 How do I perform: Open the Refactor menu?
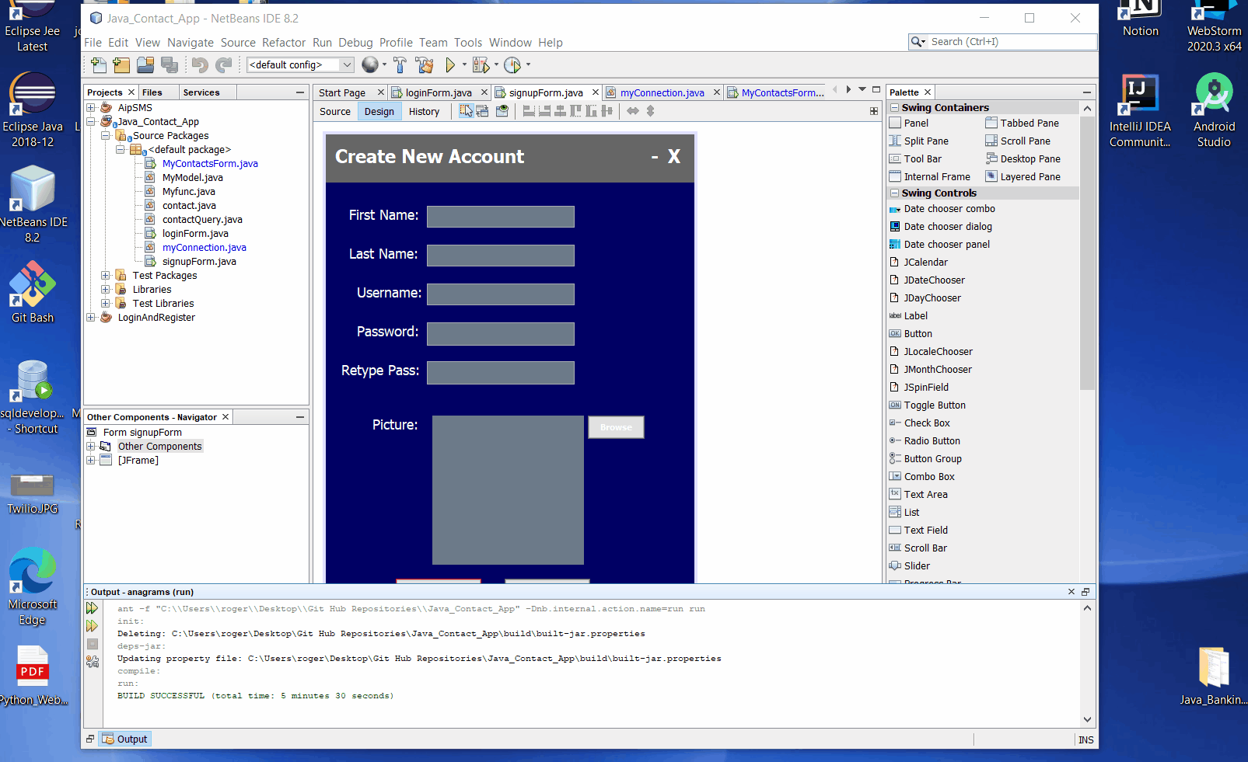[284, 43]
